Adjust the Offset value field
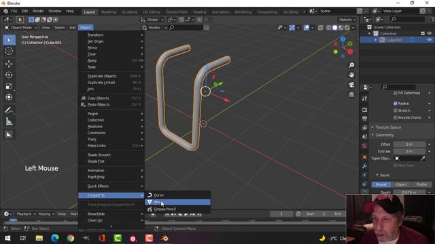 click(409, 144)
